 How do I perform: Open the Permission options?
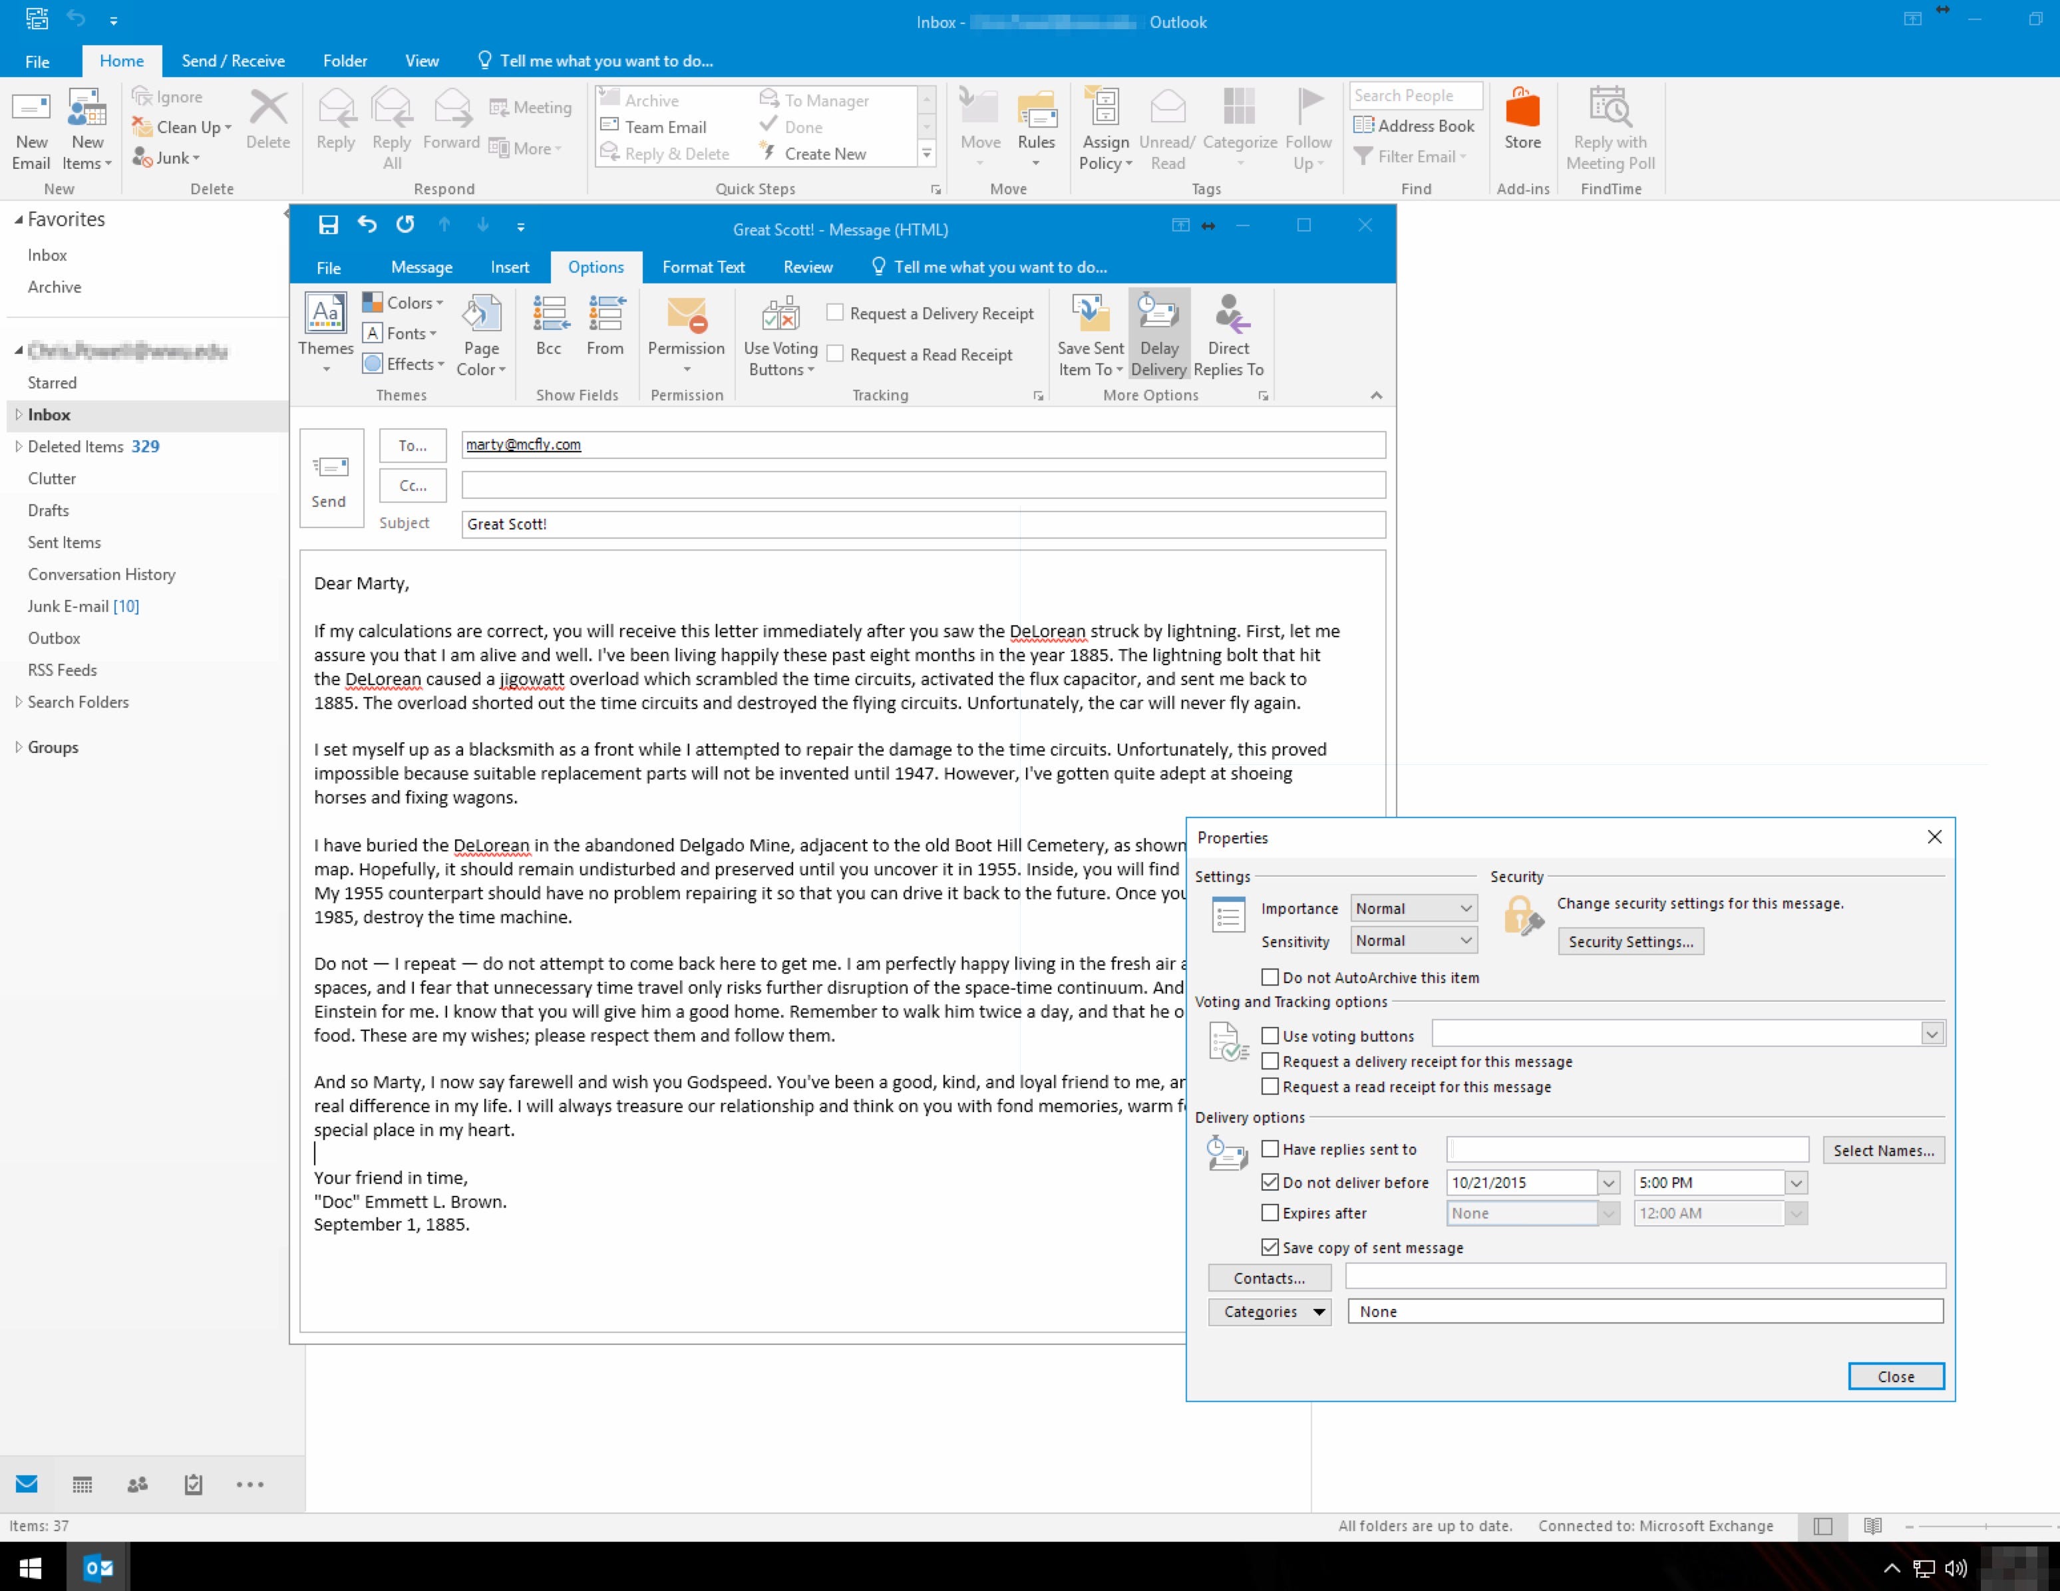(686, 333)
